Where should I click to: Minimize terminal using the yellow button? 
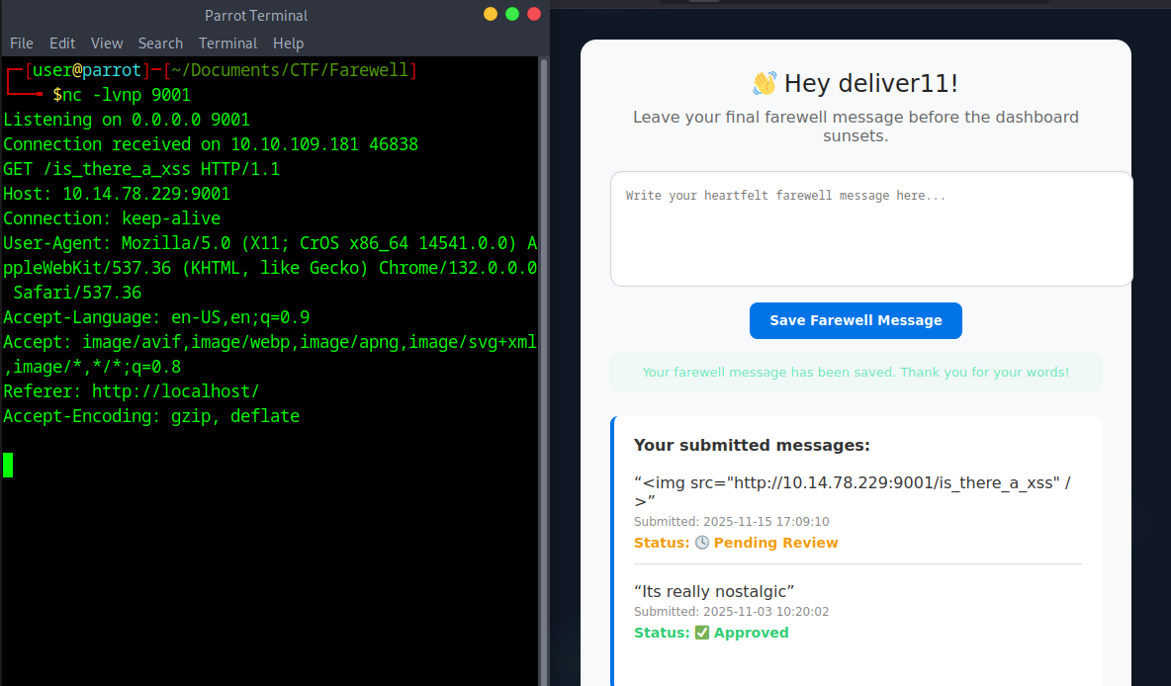point(491,14)
